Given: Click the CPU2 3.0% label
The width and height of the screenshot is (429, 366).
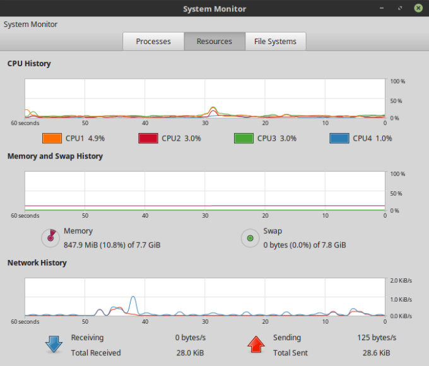Looking at the screenshot, I should click(181, 138).
